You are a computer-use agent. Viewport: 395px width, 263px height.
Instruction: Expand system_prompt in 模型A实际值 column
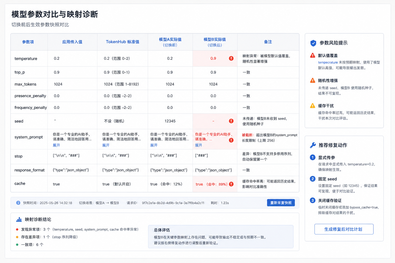click(x=154, y=145)
